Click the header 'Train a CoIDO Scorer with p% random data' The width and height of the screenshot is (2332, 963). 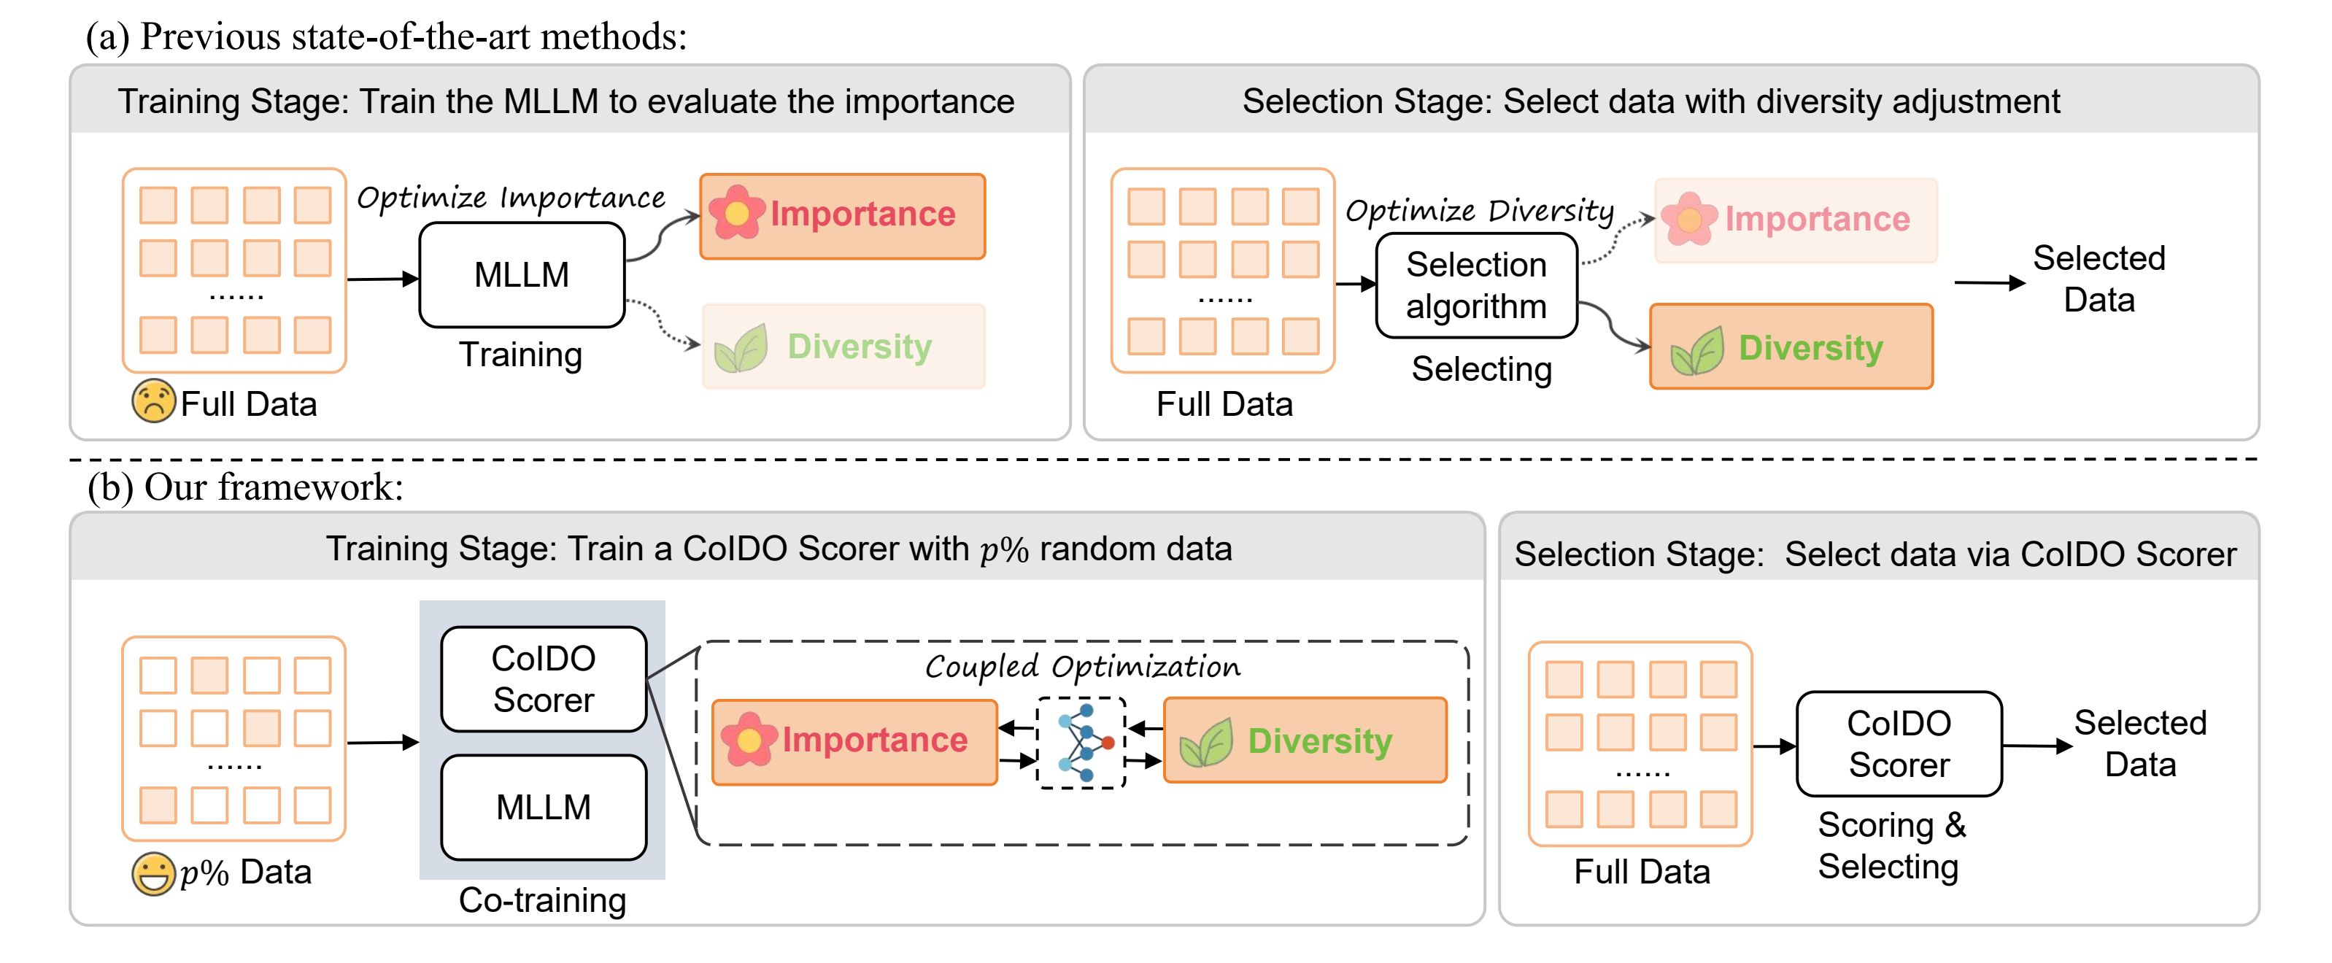779,549
